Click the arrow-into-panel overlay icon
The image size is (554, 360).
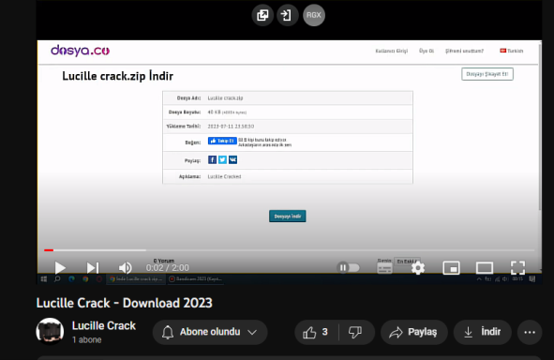click(287, 15)
